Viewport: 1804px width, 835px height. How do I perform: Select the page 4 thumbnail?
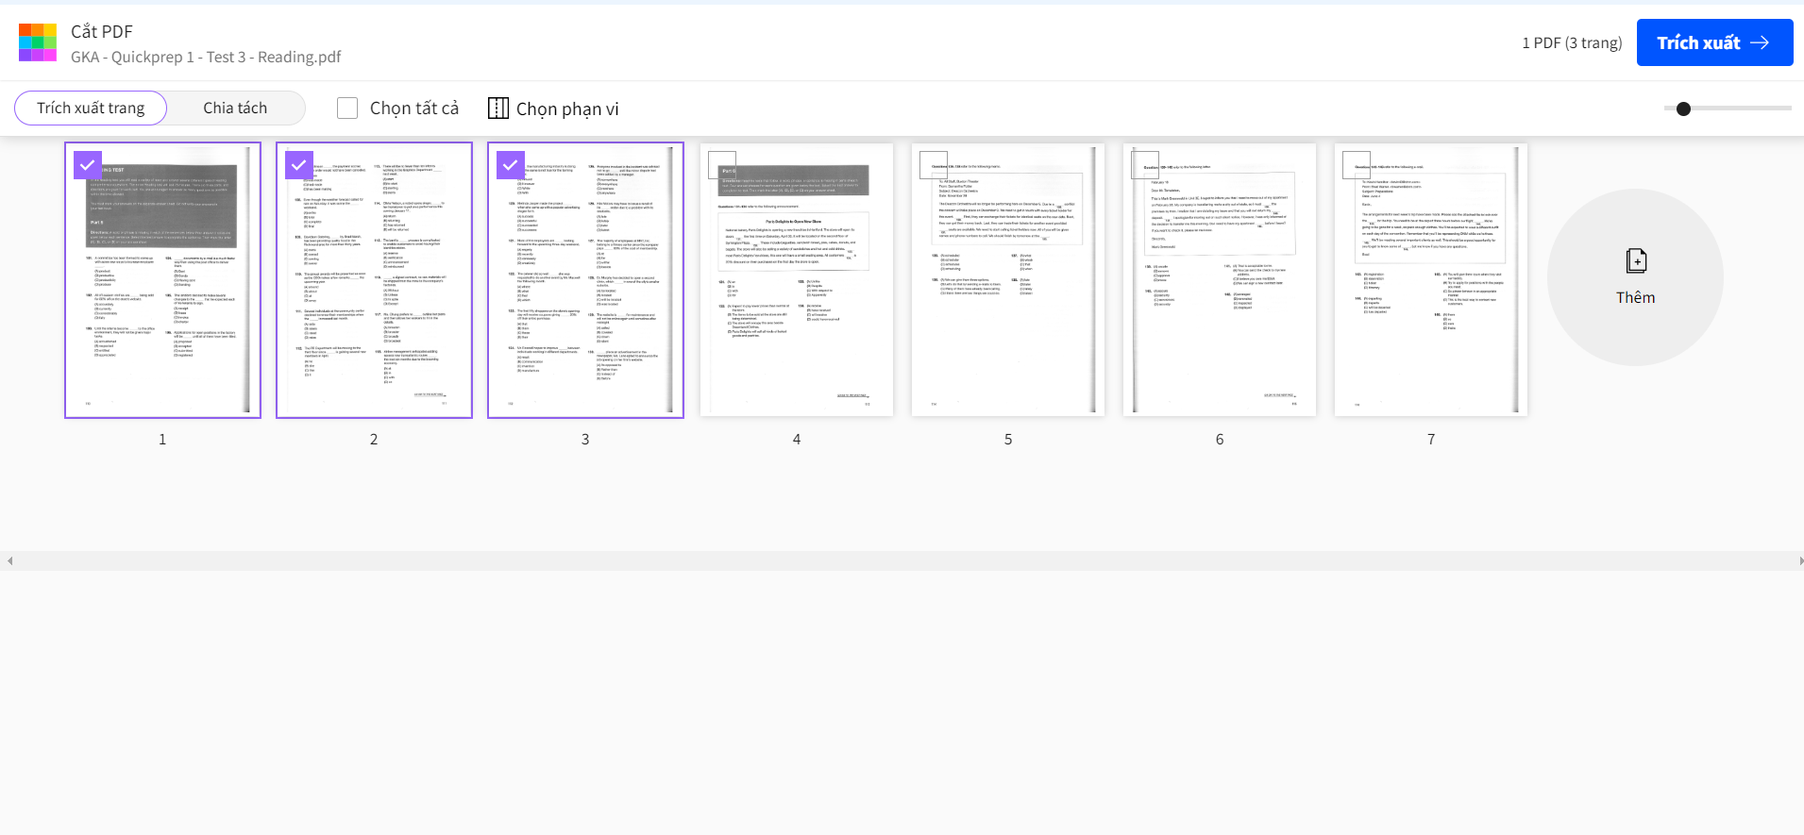(797, 280)
